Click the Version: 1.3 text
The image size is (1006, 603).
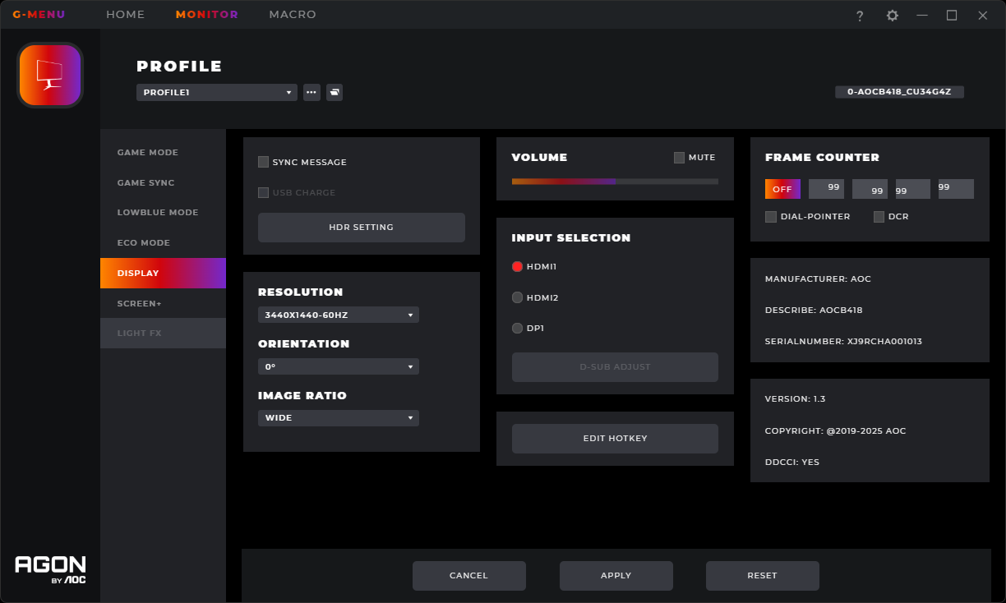coord(795,399)
